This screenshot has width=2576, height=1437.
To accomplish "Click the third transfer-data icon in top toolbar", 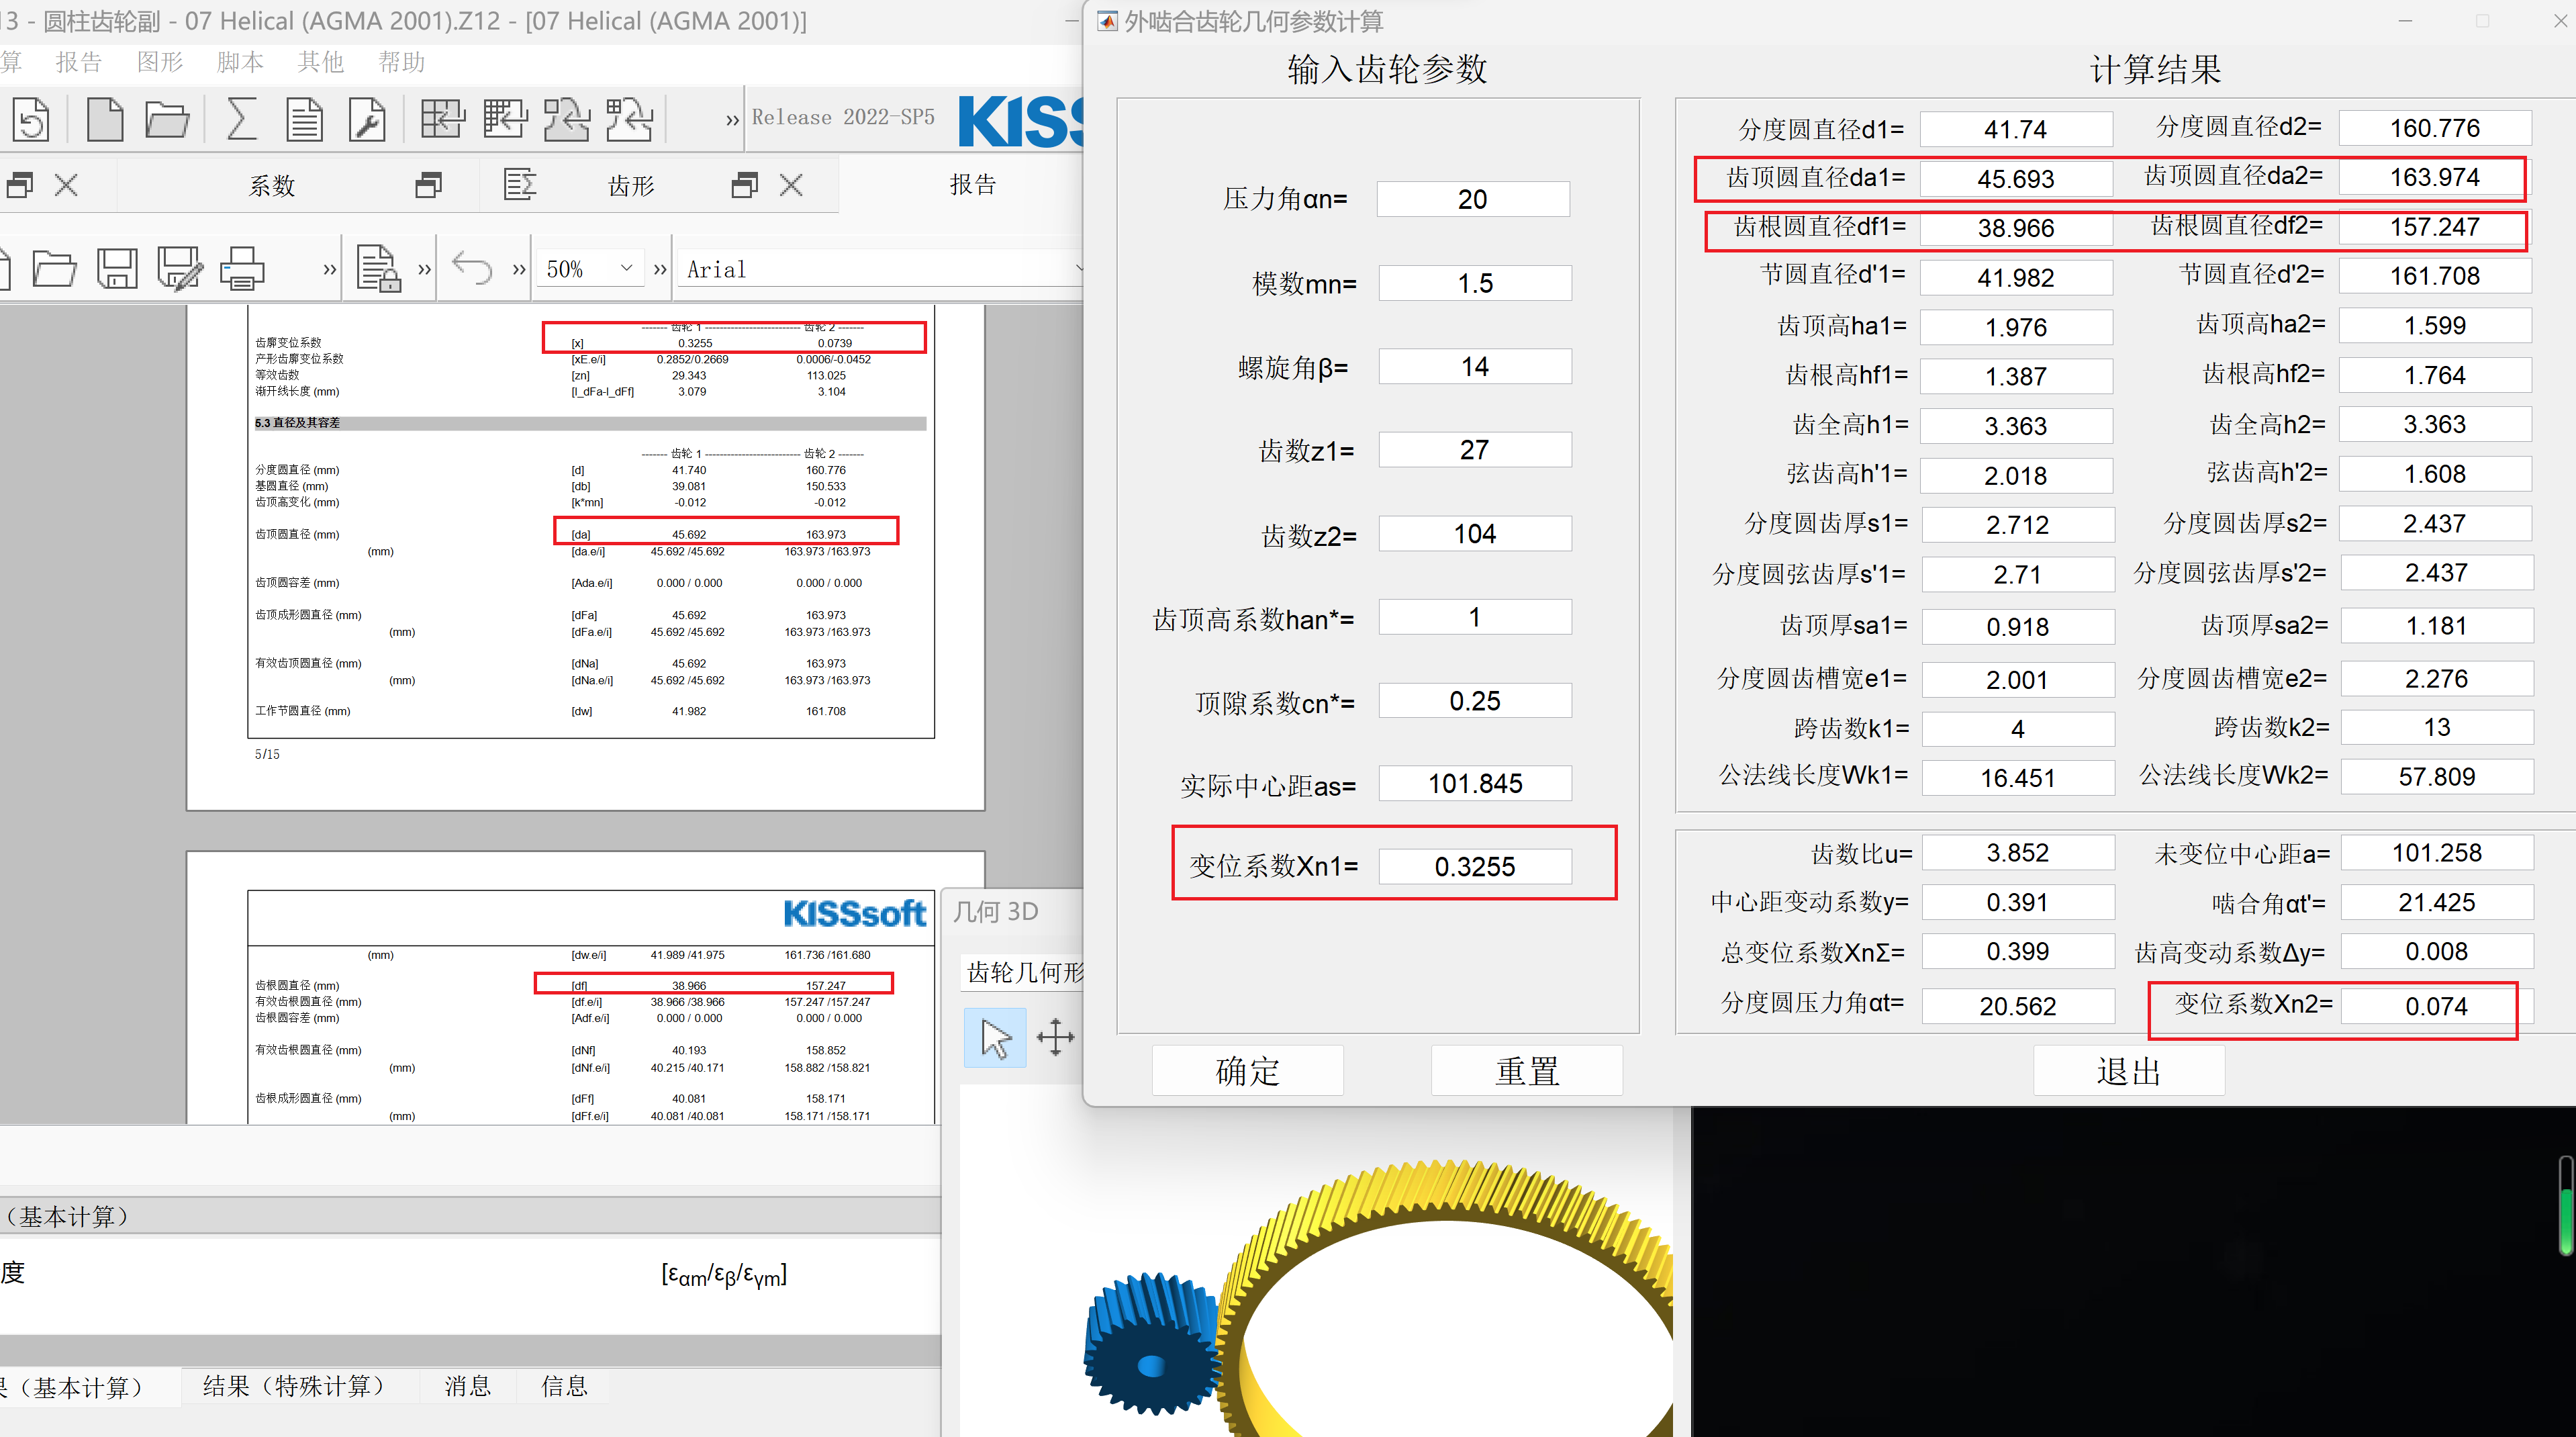I will [567, 119].
